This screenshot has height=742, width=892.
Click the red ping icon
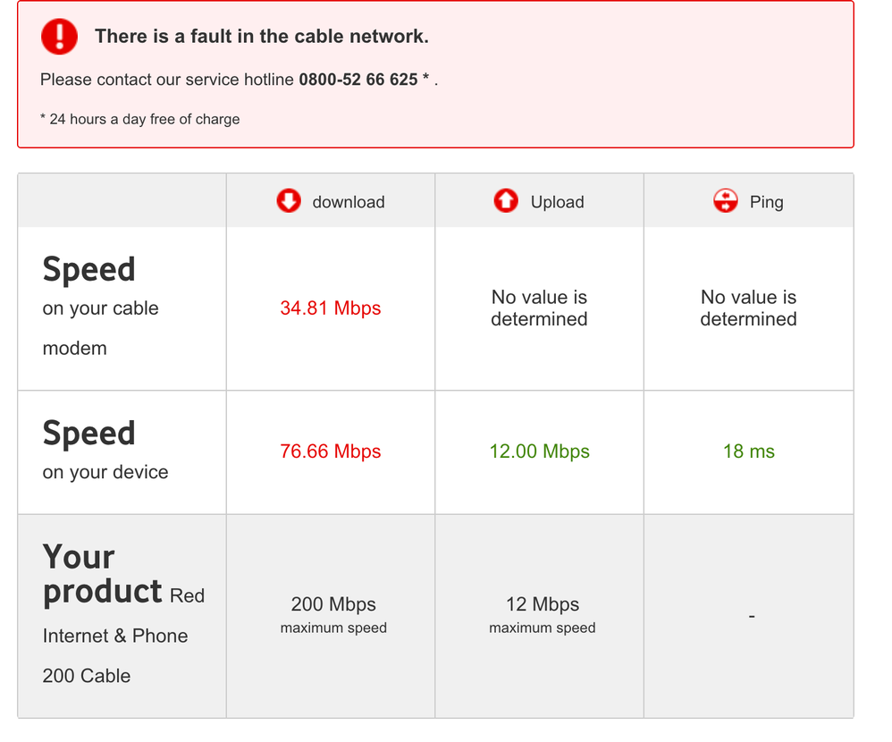pos(725,201)
